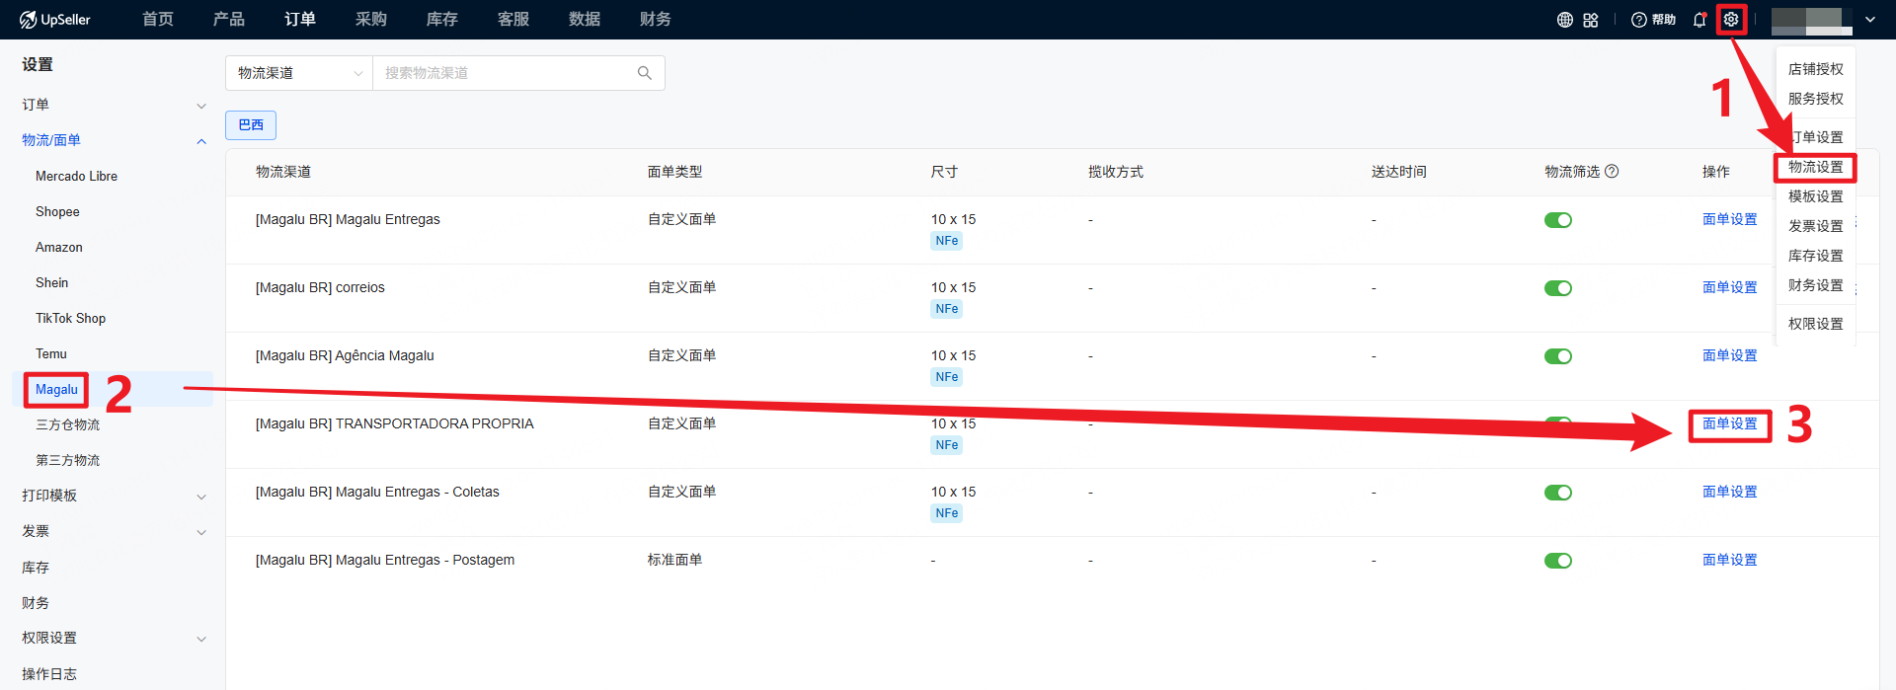Select the 巴西 country filter button

[251, 125]
